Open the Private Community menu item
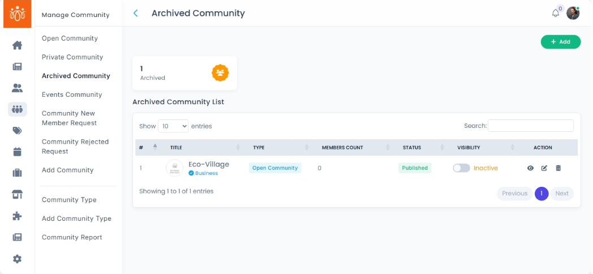Screen dimensions: 593x274 tap(72, 57)
